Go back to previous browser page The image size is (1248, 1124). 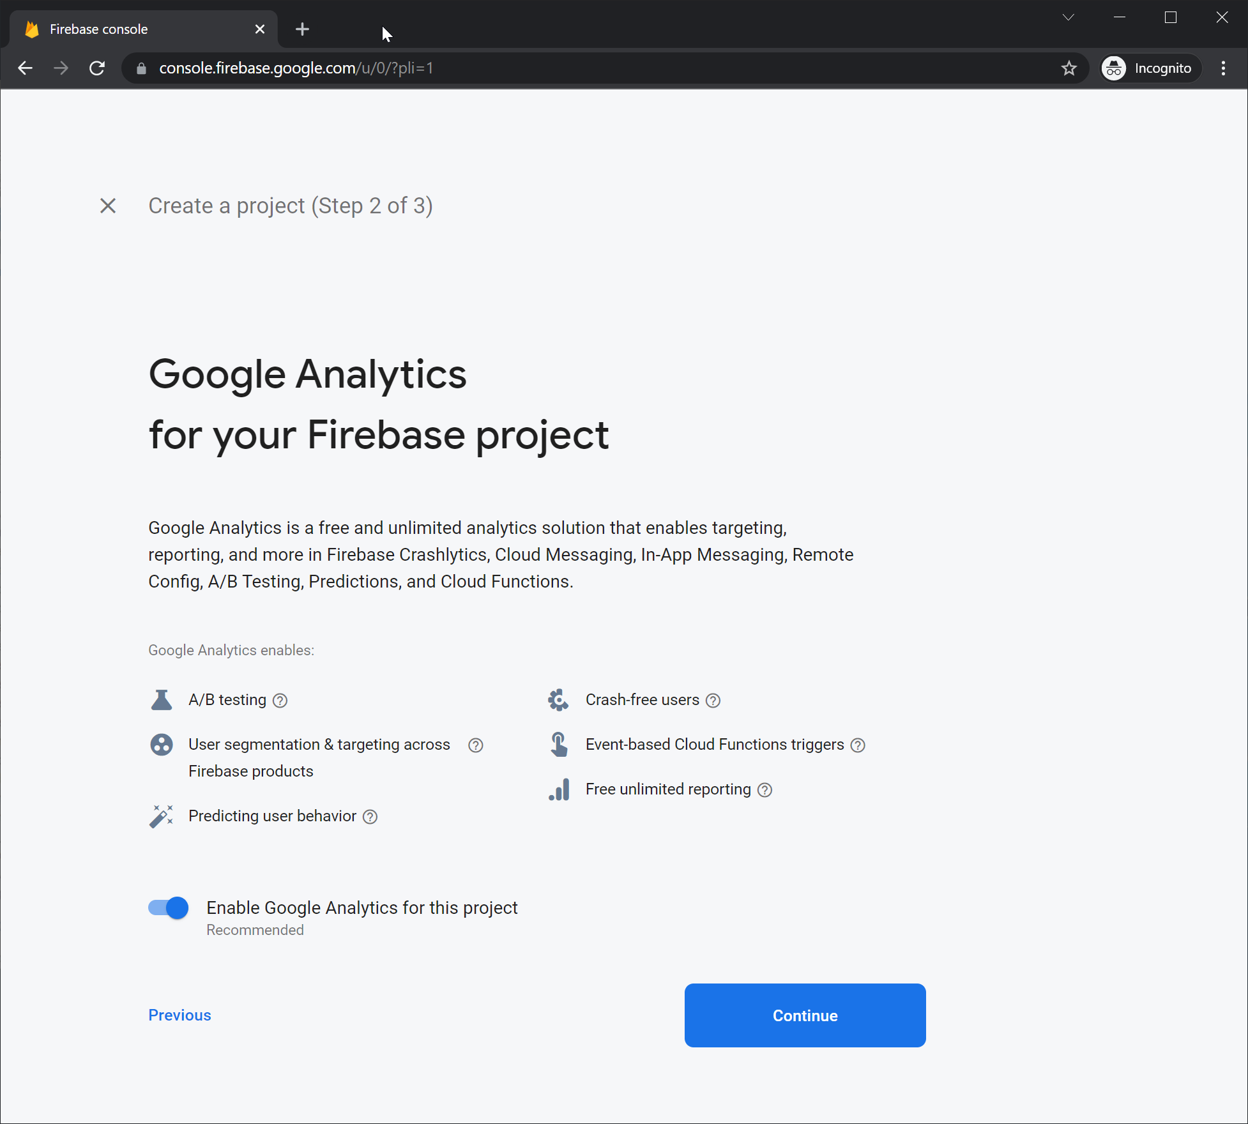26,68
